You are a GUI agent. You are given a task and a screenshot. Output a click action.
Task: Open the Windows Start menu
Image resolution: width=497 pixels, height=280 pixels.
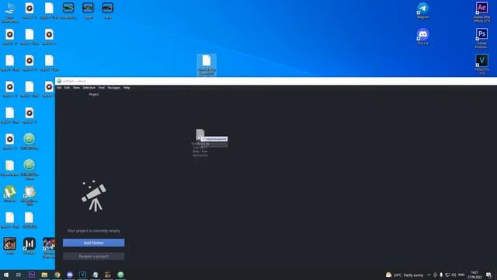coord(6,275)
